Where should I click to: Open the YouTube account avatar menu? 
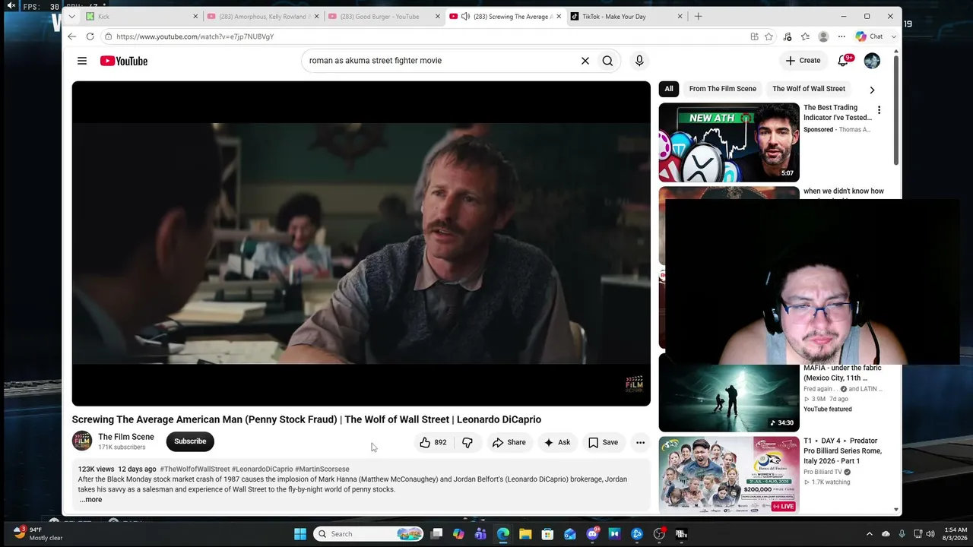[872, 61]
